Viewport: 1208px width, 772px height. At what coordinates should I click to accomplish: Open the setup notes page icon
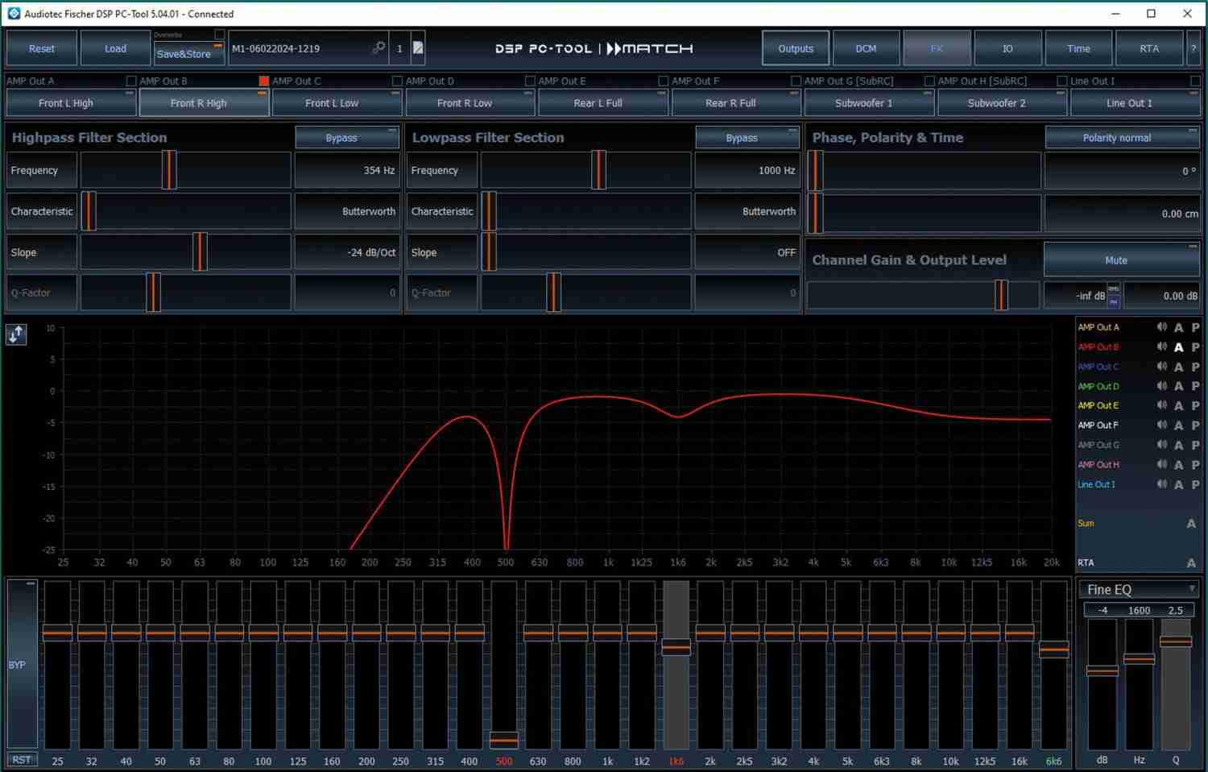pos(418,48)
